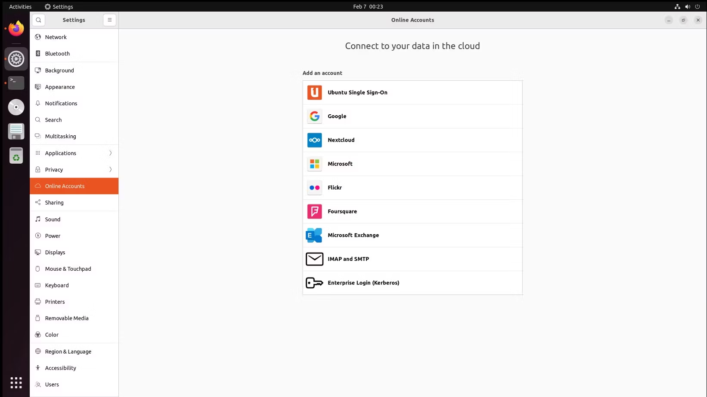Add a Google account
The height and width of the screenshot is (397, 707).
pos(412,116)
